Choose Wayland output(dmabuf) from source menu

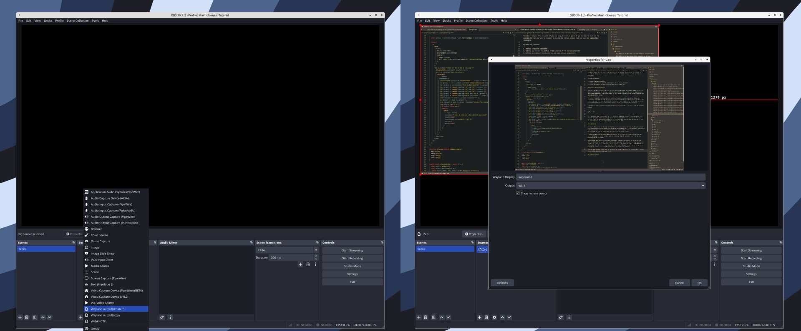click(116, 309)
